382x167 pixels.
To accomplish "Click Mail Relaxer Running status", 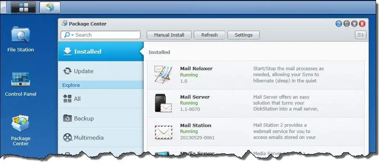I will pyautogui.click(x=189, y=75).
